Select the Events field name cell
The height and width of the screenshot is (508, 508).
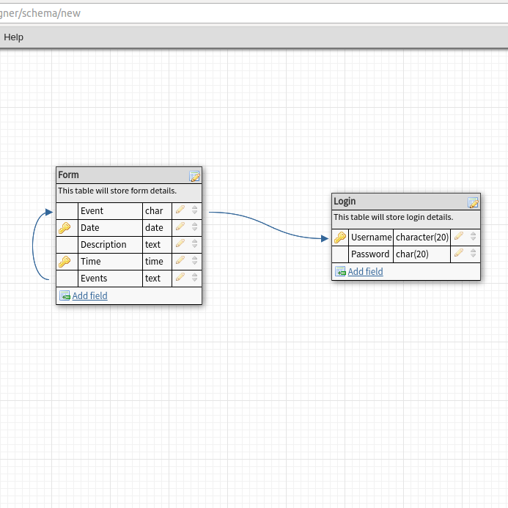pyautogui.click(x=110, y=279)
